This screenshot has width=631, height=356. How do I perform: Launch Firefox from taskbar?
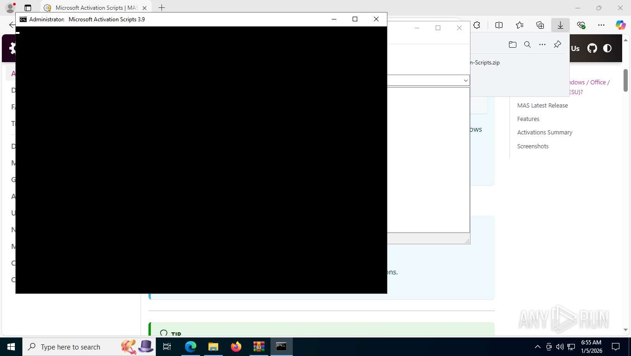236,347
